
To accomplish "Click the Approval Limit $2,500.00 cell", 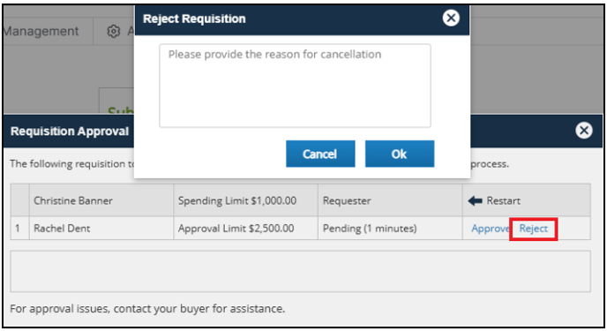I will click(x=246, y=228).
